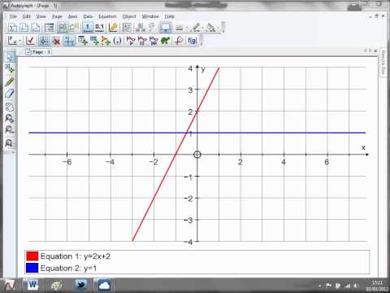Select the first magnifier tool in the left toolbar
Screen dimensions: 390x293
coord(10,119)
